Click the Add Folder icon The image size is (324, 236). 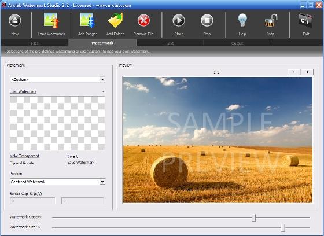[115, 20]
